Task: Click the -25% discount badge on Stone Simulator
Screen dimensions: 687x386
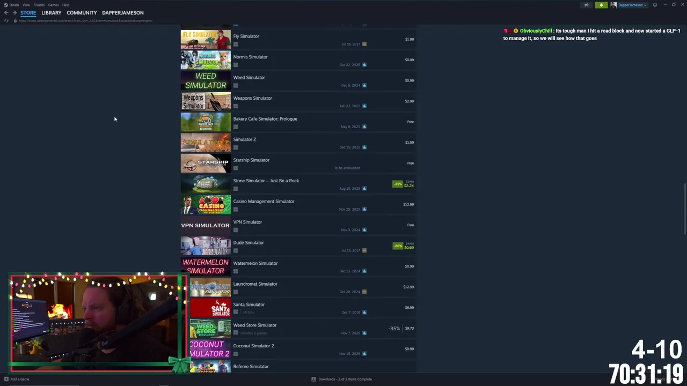Action: click(x=398, y=184)
